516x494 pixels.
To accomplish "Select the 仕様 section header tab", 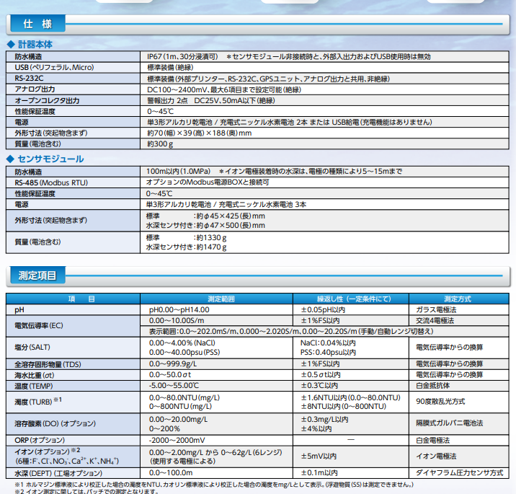I will click(36, 24).
